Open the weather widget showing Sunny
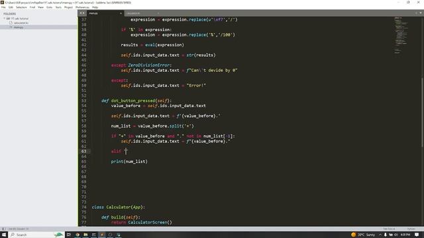The width and height of the screenshot is (424, 238). point(363,235)
